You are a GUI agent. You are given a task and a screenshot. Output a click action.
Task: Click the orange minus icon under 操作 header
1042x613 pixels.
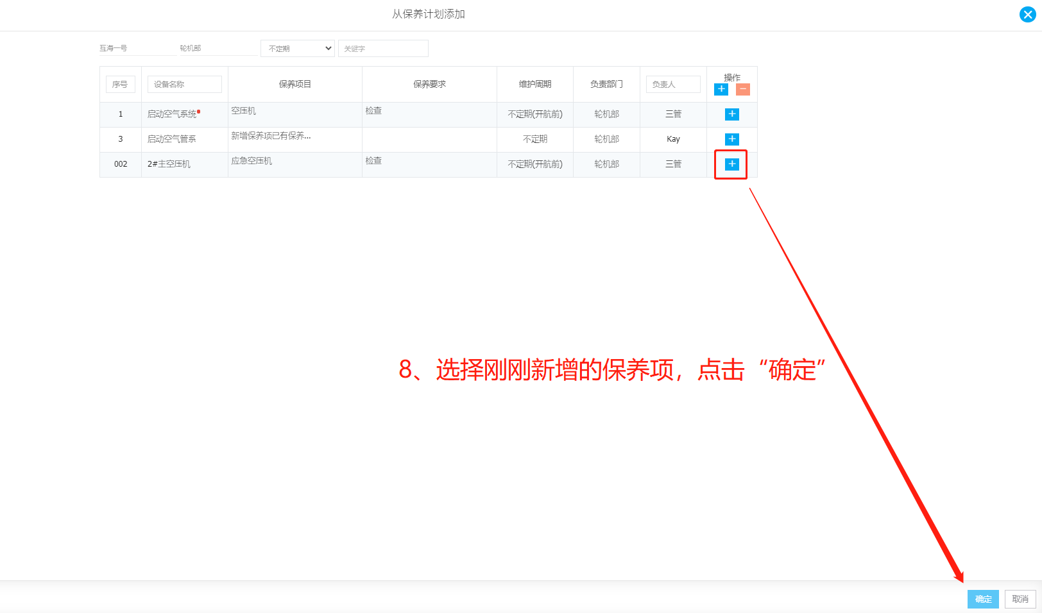coord(743,89)
